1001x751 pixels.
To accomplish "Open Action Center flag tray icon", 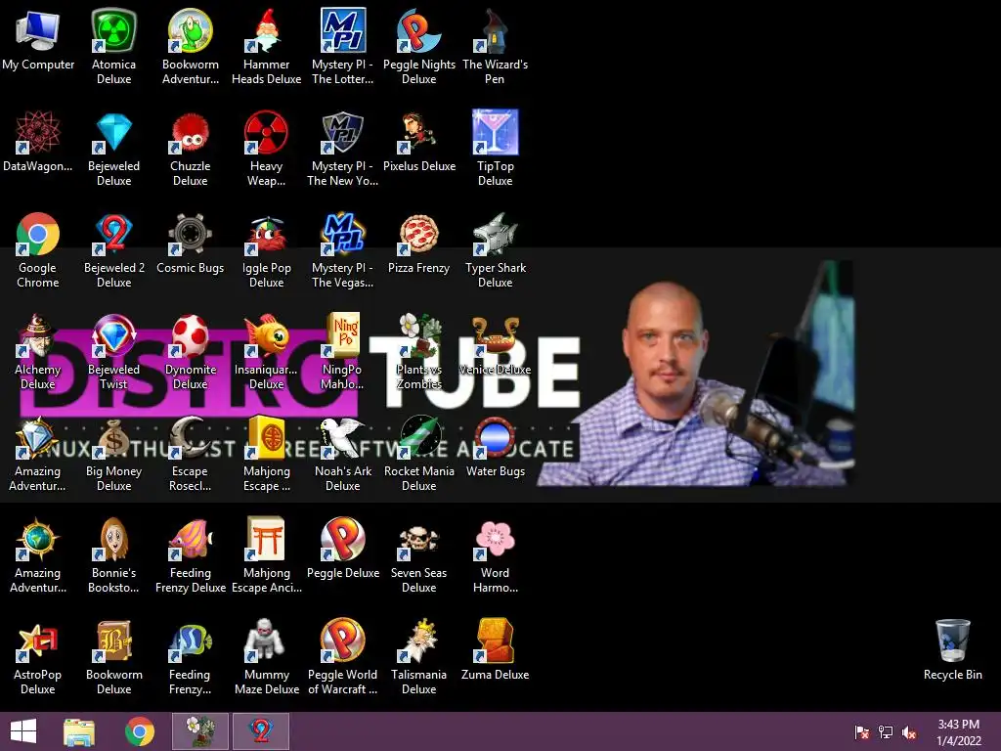I will pos(861,732).
